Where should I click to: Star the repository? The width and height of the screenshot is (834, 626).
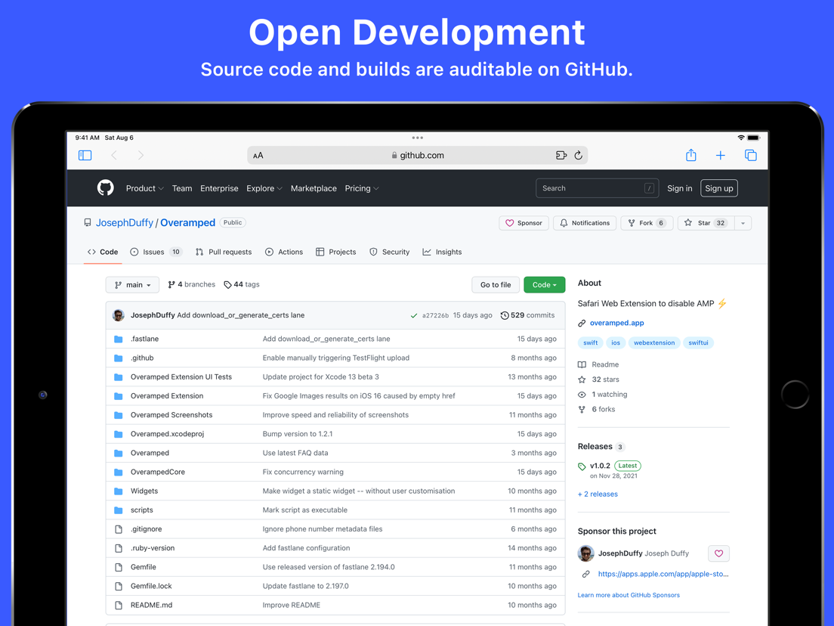(x=706, y=223)
